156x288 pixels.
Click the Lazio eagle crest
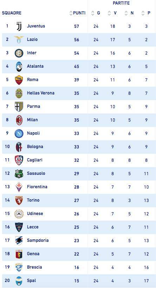point(19,40)
